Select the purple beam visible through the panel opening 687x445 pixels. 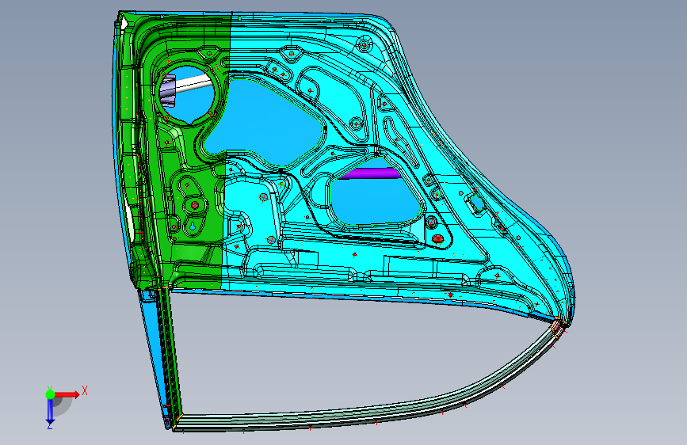tap(371, 174)
